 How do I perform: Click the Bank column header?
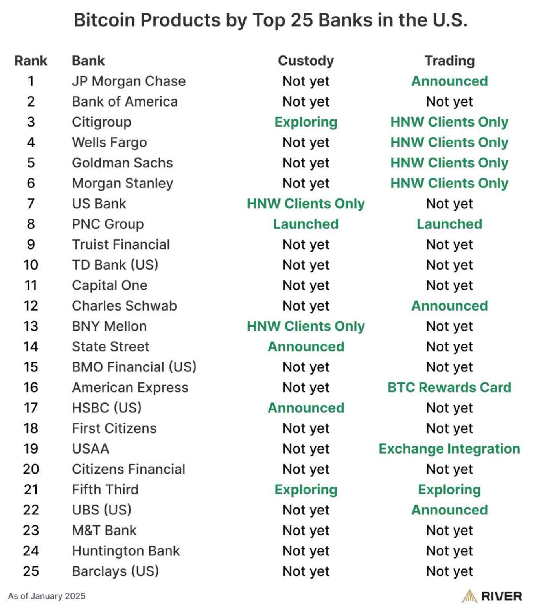pos(88,61)
